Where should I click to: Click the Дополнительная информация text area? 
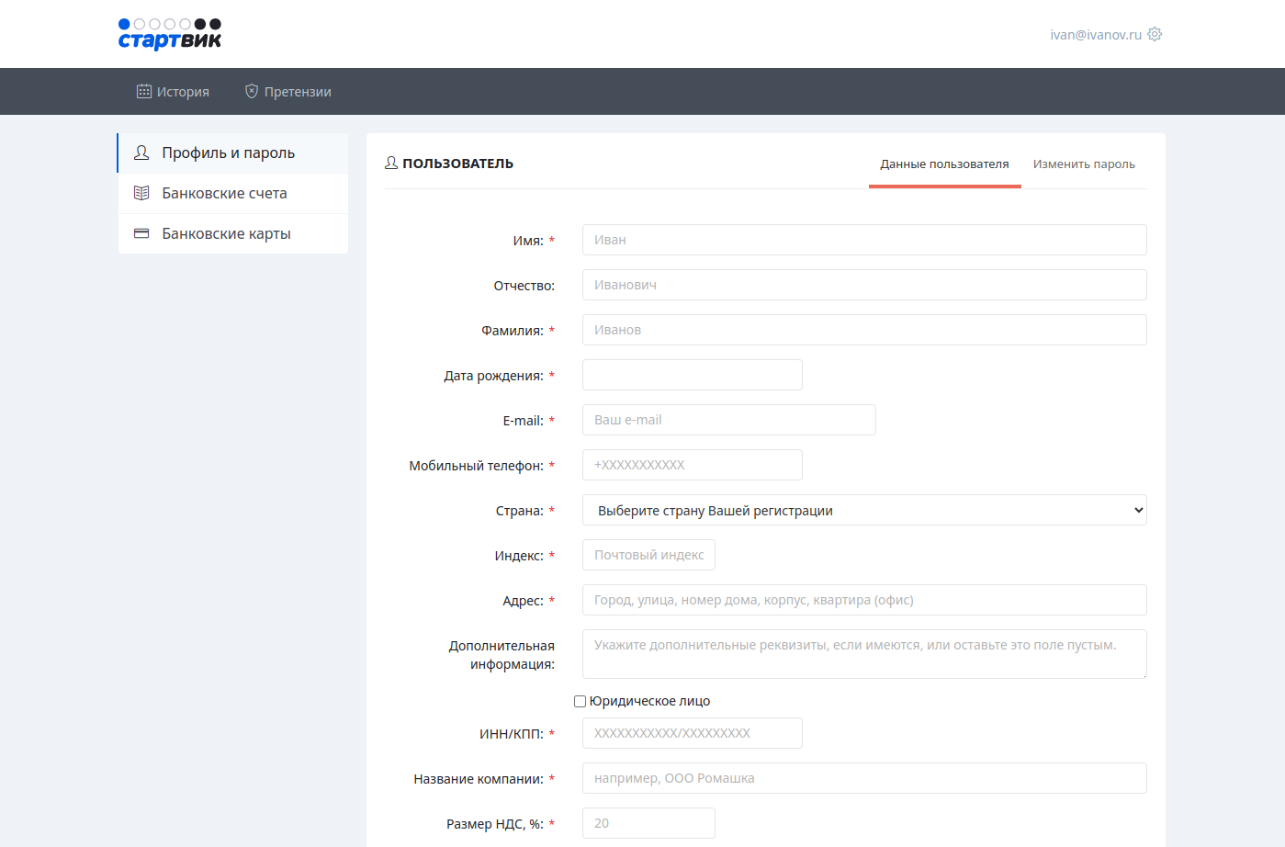pos(863,653)
